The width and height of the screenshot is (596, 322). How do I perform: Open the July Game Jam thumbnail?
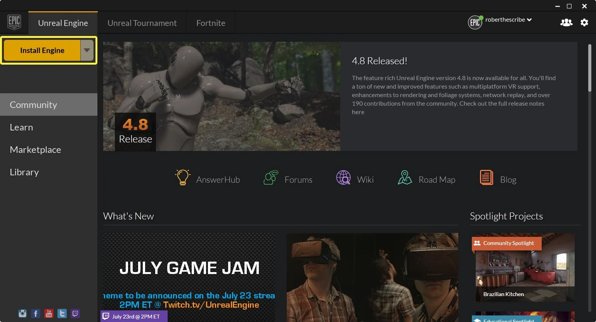[189, 277]
